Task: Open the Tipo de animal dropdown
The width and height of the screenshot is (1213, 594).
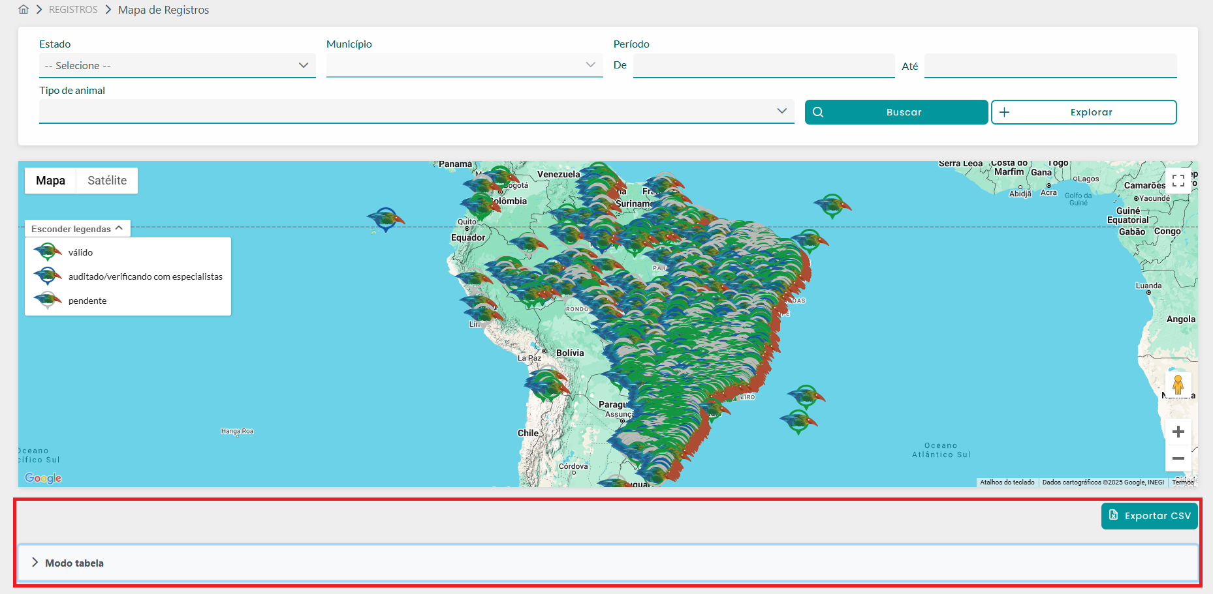Action: [416, 111]
